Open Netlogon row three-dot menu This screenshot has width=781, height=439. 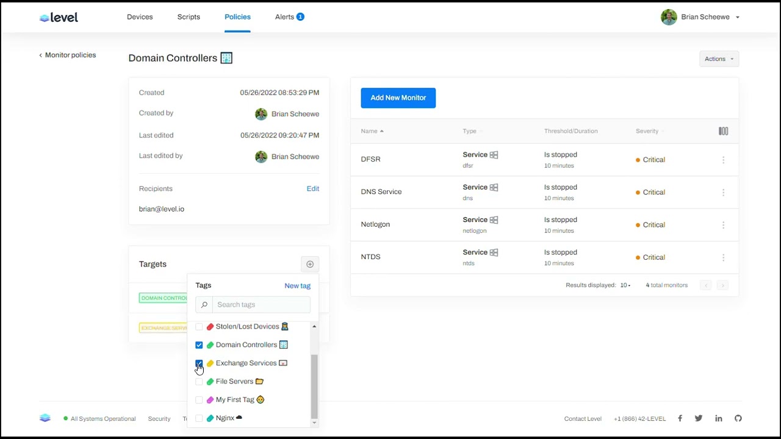click(x=723, y=225)
